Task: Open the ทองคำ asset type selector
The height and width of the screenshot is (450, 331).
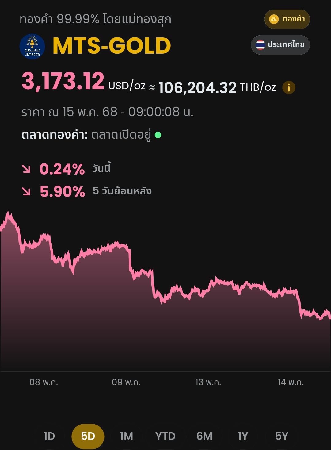Action: click(x=287, y=19)
